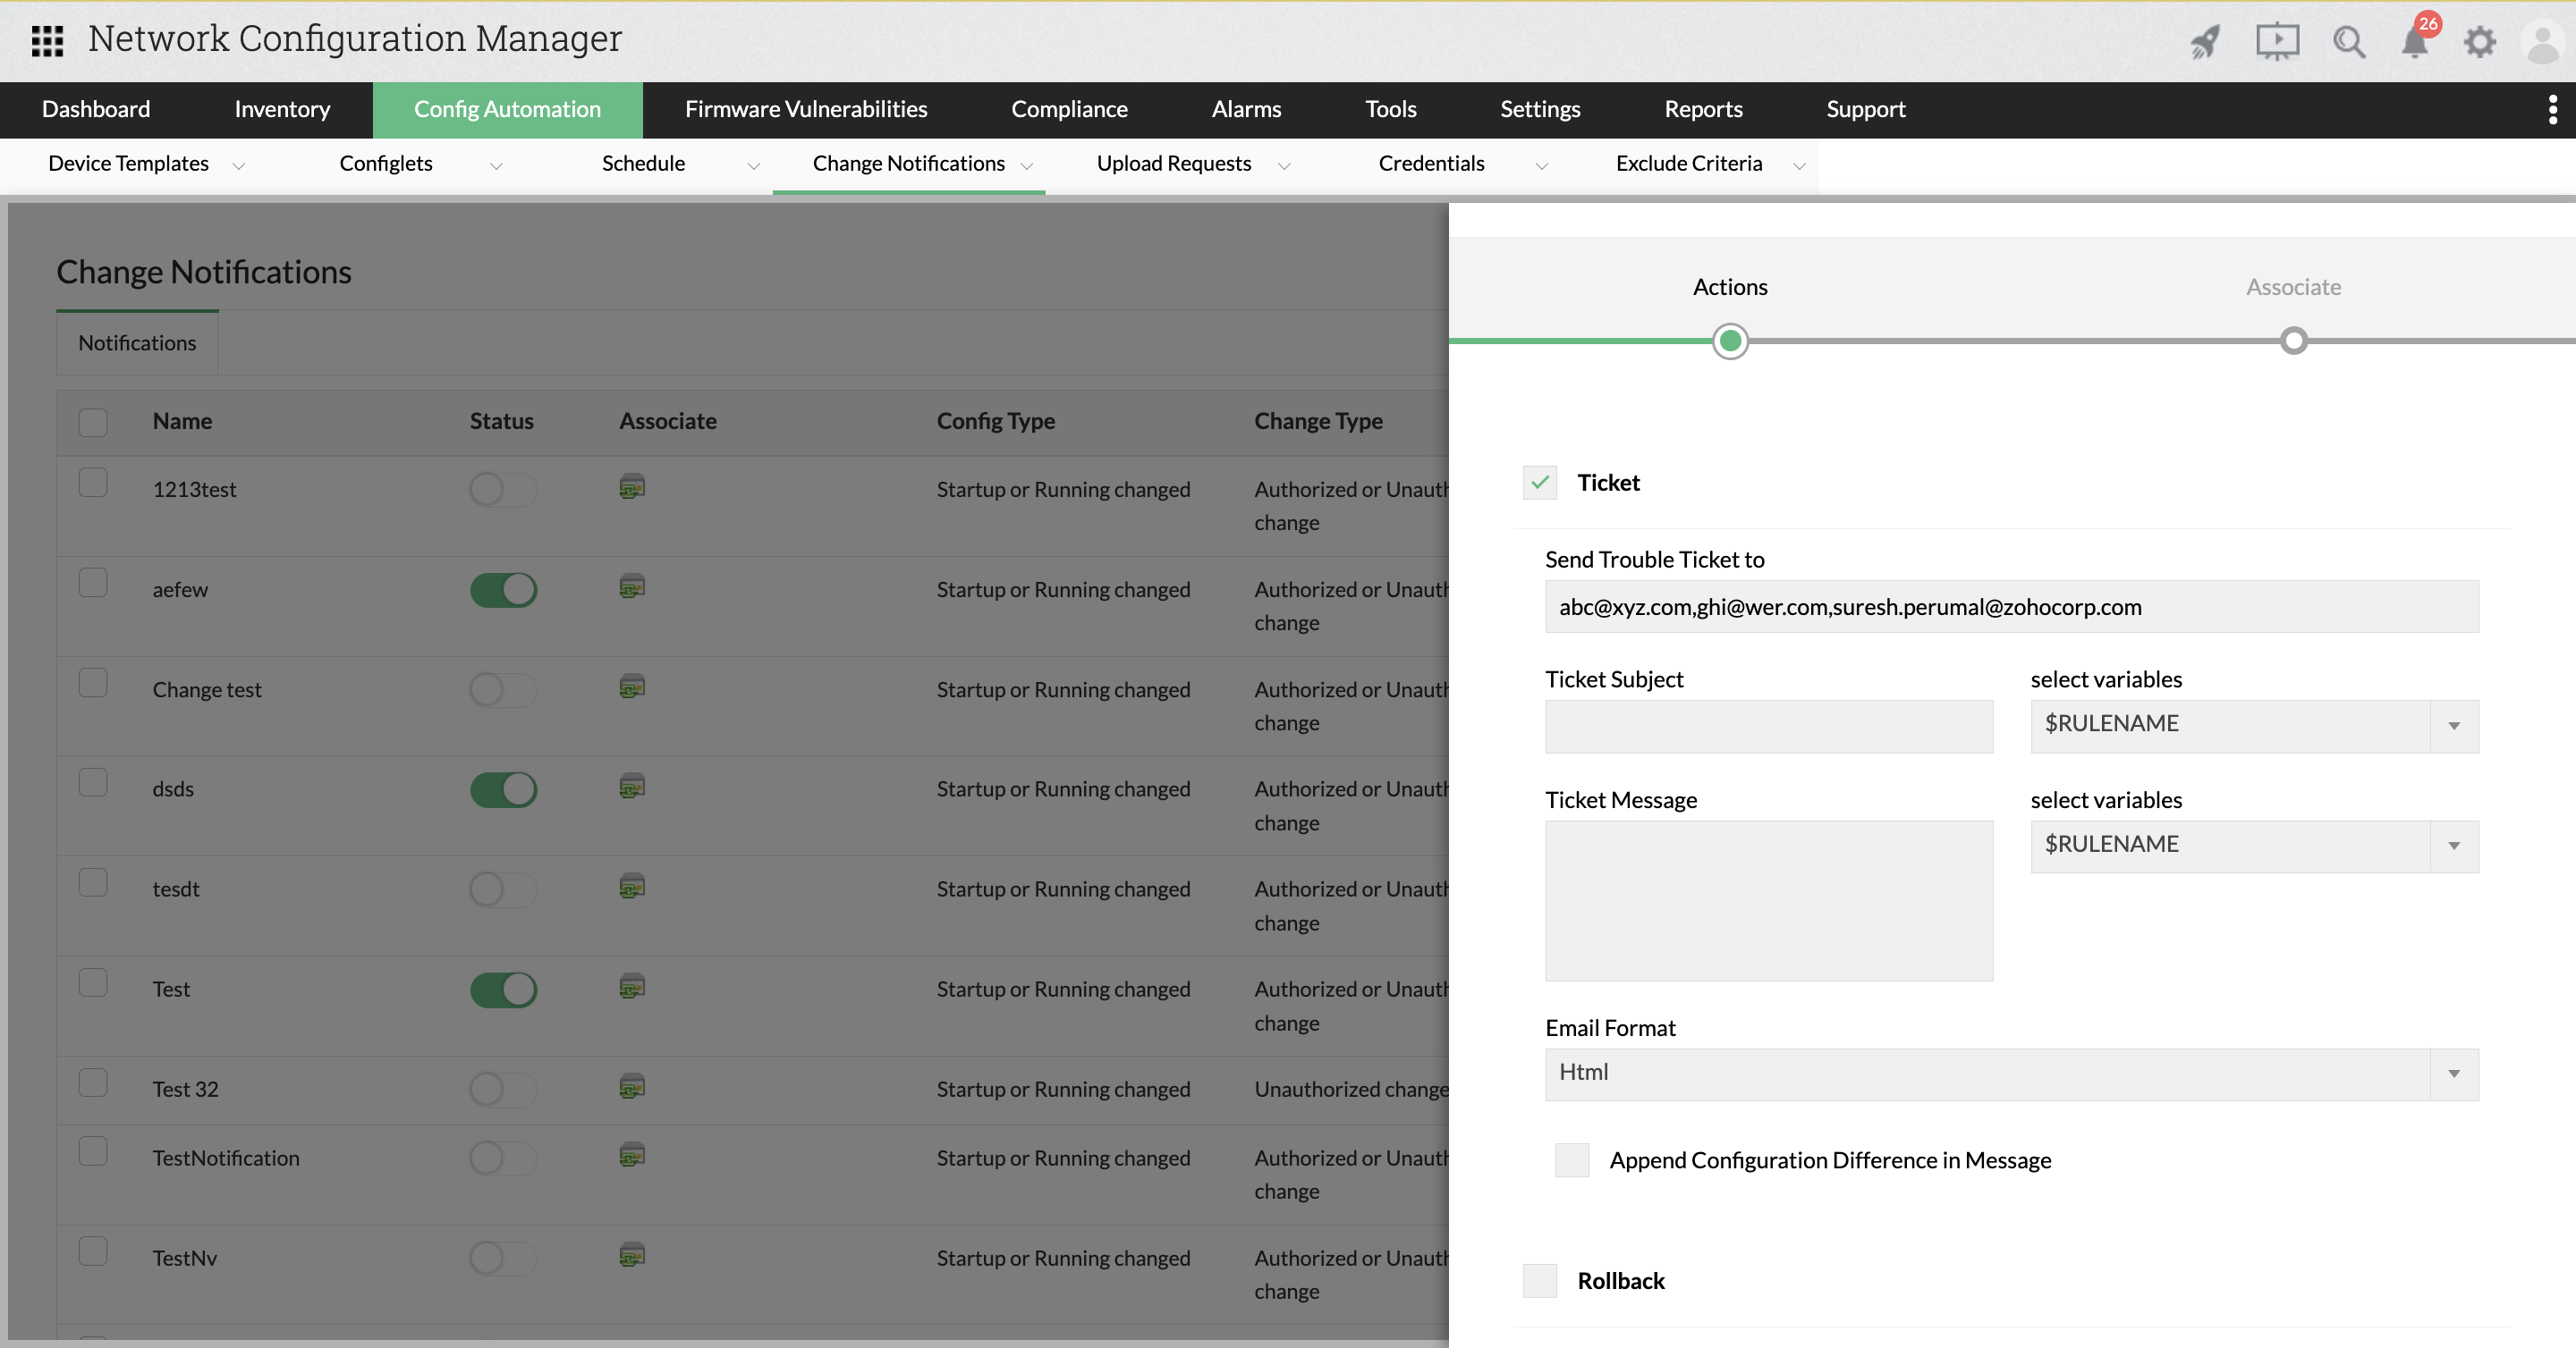Check the checkbox beside TestNotification
The width and height of the screenshot is (2576, 1348).
(92, 1151)
